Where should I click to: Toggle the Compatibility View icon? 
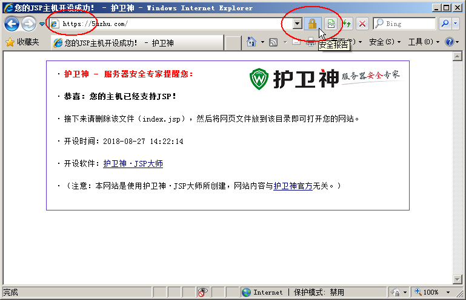point(331,24)
